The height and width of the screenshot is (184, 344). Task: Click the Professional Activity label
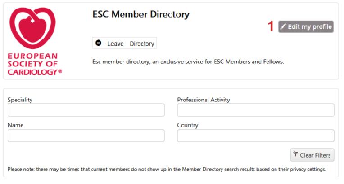coord(204,100)
